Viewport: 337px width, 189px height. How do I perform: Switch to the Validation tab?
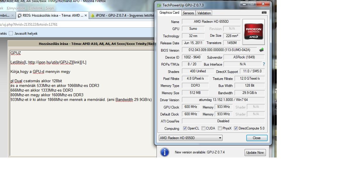click(204, 13)
